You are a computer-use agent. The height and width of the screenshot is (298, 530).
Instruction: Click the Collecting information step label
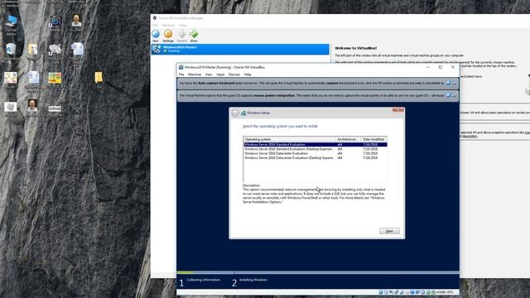(x=204, y=280)
